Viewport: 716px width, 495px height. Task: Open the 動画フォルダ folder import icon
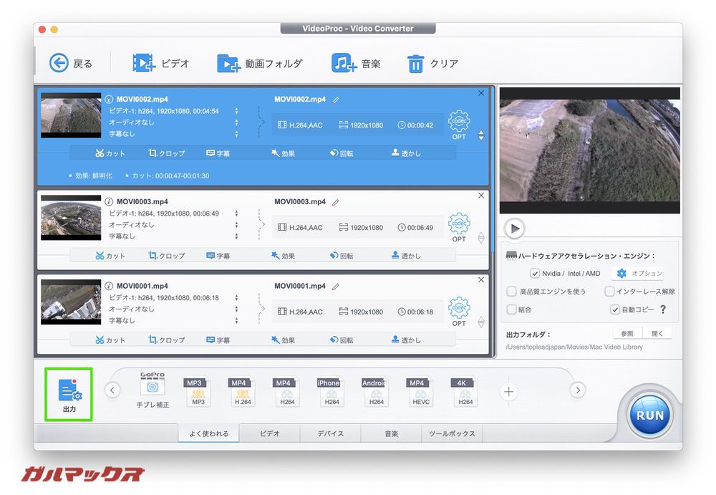coord(229,62)
